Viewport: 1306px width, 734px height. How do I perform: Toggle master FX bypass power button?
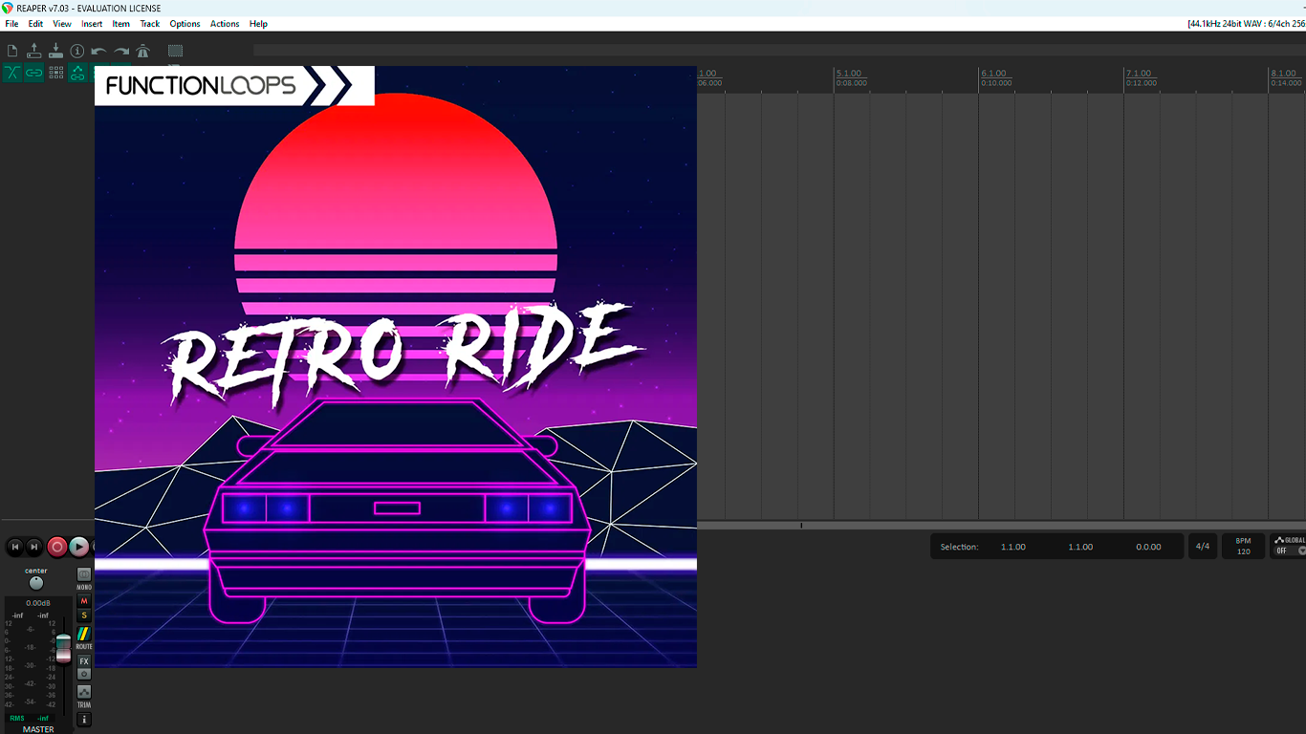[x=84, y=674]
